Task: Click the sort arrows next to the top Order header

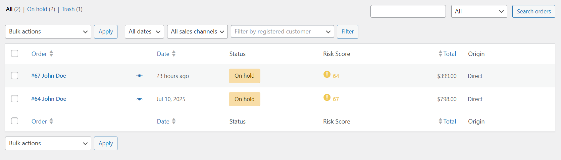Action: point(51,54)
